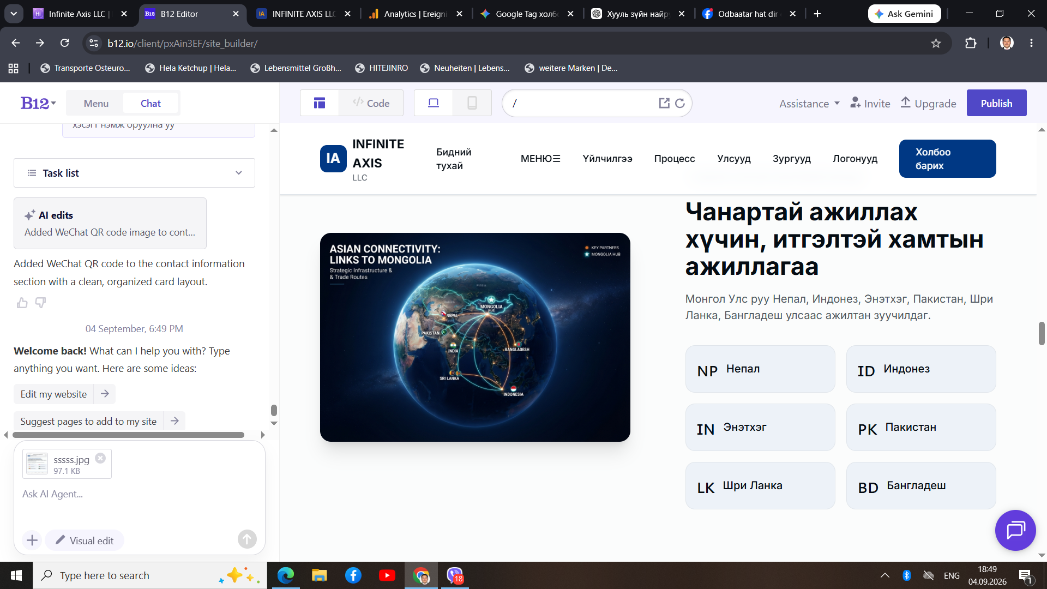Expand the Task list panel
Image resolution: width=1047 pixels, height=589 pixels.
point(134,173)
